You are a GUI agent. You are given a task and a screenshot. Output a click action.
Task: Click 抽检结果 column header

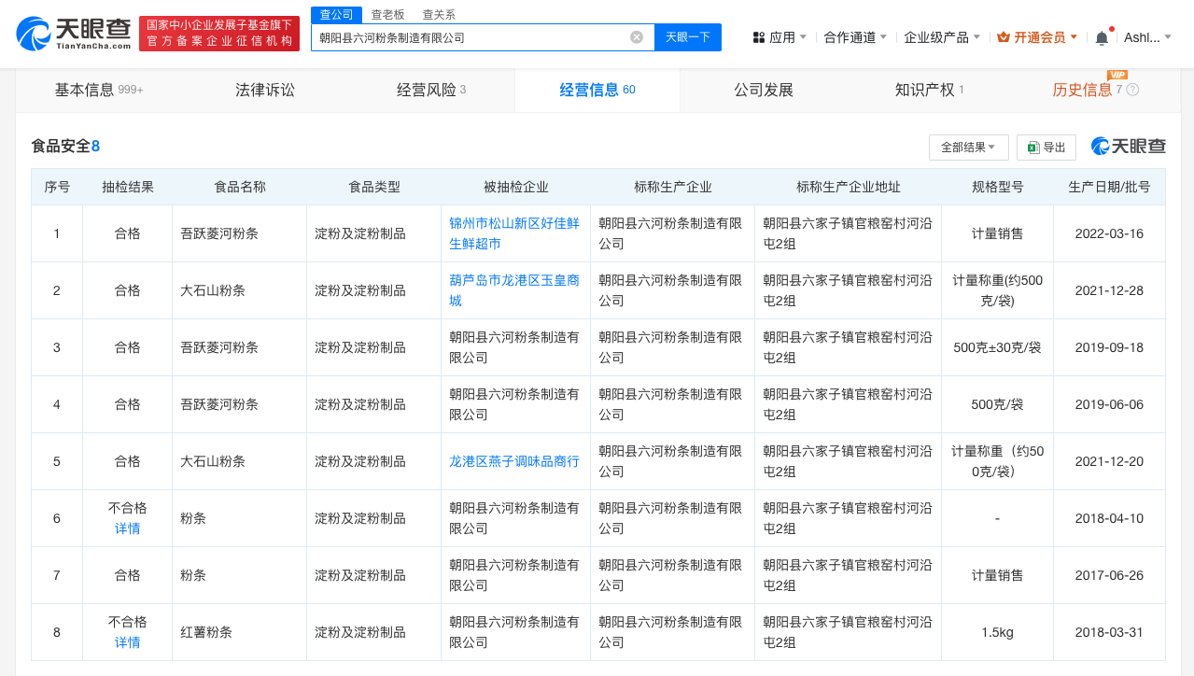[x=128, y=187]
